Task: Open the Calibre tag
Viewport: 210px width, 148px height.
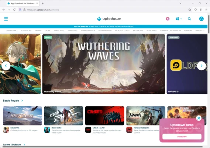Action: 48,30
